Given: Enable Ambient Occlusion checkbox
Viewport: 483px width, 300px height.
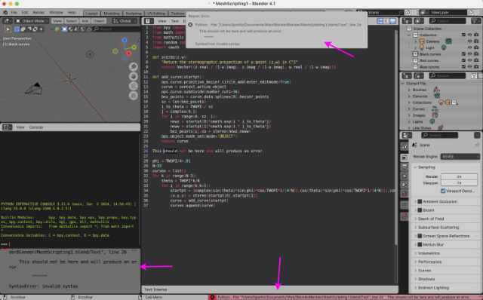Looking at the screenshot, I should point(420,201).
